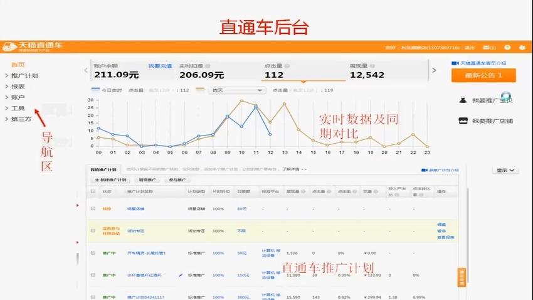
Task: Click the info icon beside 实时扣费
Action: coord(208,66)
